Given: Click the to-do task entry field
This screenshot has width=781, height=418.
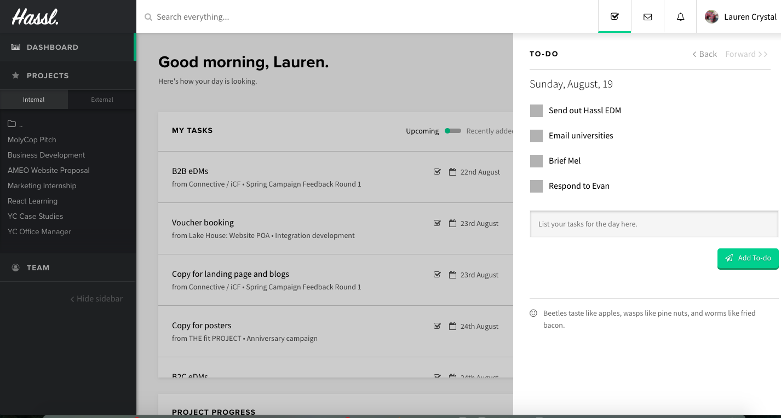Looking at the screenshot, I should tap(653, 224).
